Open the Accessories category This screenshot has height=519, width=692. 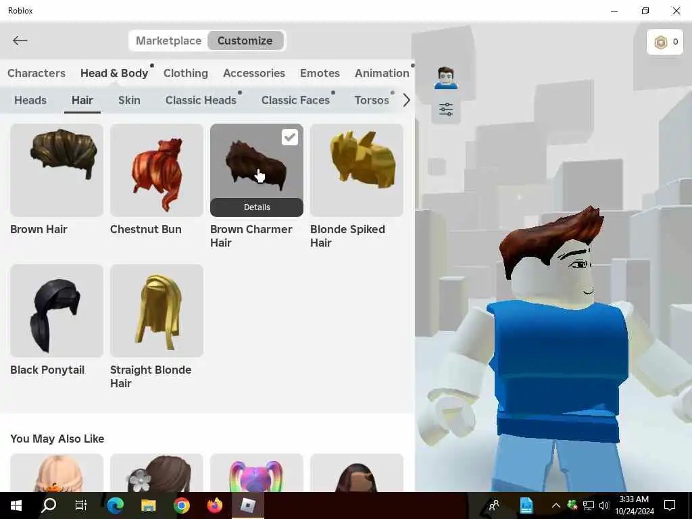(x=254, y=73)
